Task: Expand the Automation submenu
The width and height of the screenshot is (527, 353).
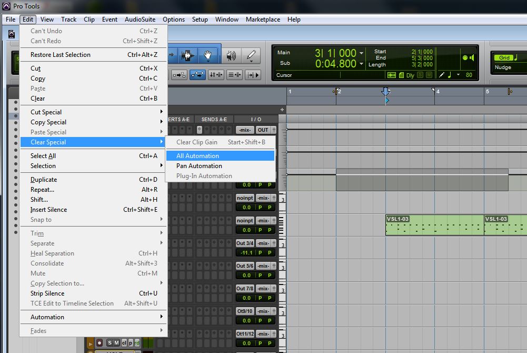Action: pyautogui.click(x=93, y=317)
